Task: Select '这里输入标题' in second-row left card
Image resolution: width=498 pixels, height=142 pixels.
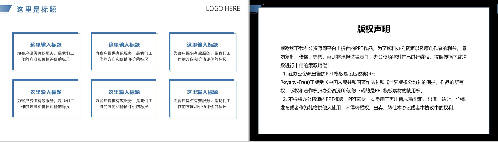Action: (46, 92)
